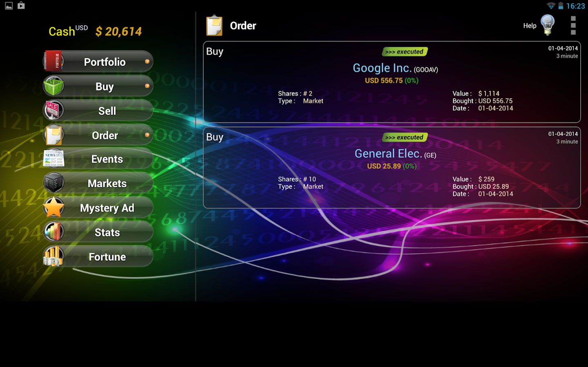Tap the USD 25.89 General Elec. price
Image resolution: width=588 pixels, height=367 pixels.
[x=384, y=166]
